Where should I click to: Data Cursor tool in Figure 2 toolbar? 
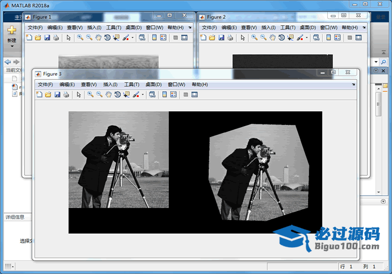point(291,37)
